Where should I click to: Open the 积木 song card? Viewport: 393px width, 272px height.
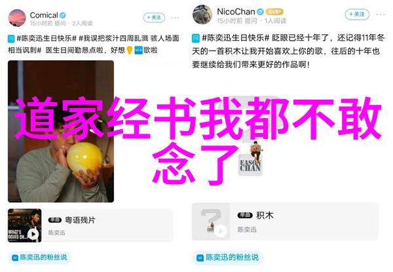(x=285, y=222)
